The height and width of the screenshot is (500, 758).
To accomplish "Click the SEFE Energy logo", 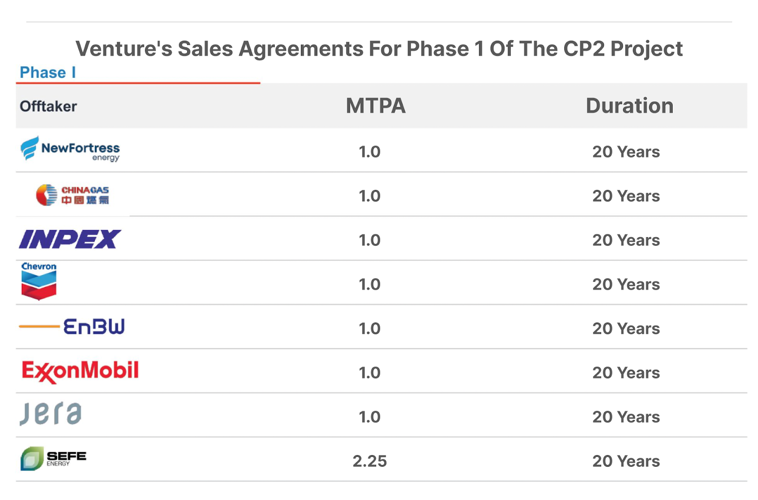I will [x=53, y=458].
